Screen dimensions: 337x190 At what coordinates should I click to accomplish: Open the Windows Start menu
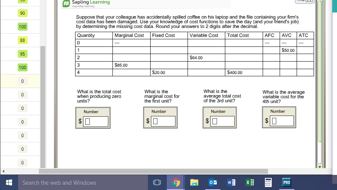[x=9, y=182]
